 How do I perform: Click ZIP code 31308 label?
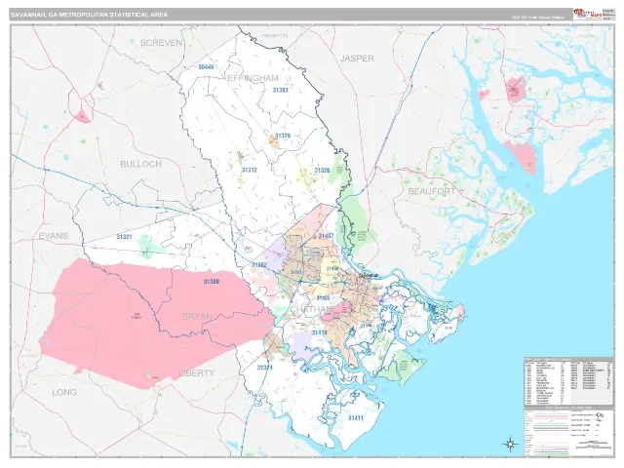212,282
